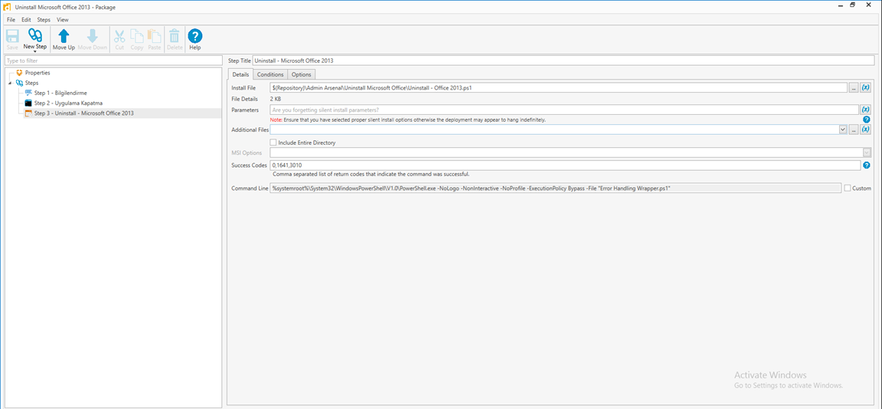The height and width of the screenshot is (409, 882).
Task: Restore down the window
Action: [853, 5]
